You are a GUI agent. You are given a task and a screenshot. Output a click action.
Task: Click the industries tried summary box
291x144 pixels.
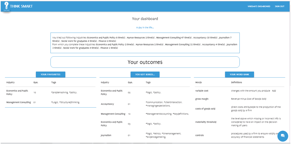pos(145,43)
